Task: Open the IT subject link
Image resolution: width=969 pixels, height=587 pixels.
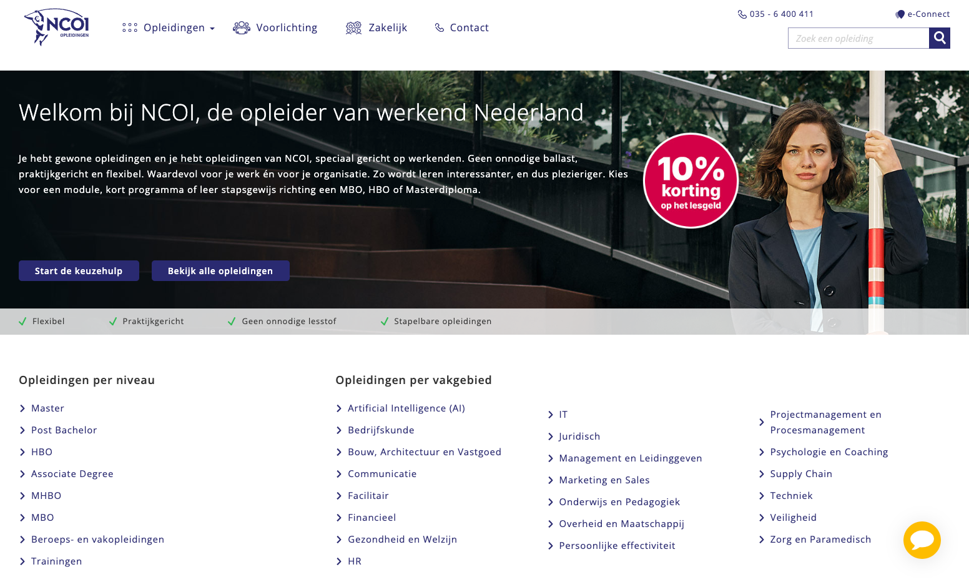Action: pyautogui.click(x=563, y=415)
